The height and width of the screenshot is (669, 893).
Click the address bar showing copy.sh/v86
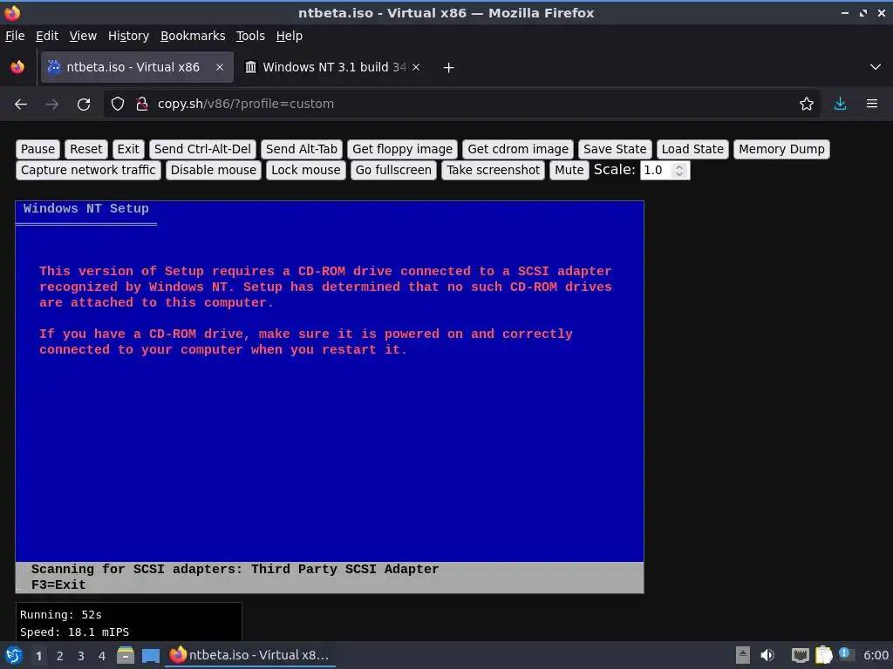coord(462,105)
